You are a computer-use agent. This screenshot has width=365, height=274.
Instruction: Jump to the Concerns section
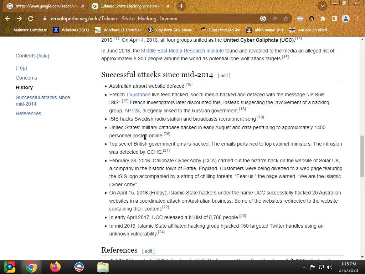(x=26, y=78)
